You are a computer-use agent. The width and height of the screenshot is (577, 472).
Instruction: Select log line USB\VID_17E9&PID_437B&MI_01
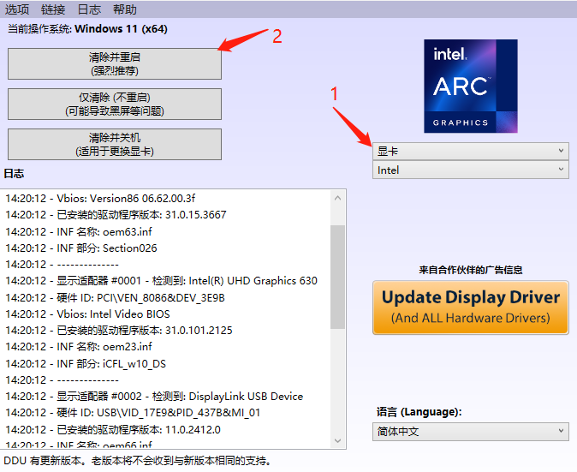coord(133,413)
